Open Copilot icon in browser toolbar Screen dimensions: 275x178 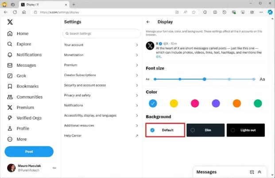(270, 12)
